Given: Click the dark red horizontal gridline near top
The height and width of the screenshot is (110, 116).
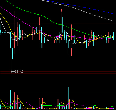Looking at the screenshot, I should tap(58, 24).
